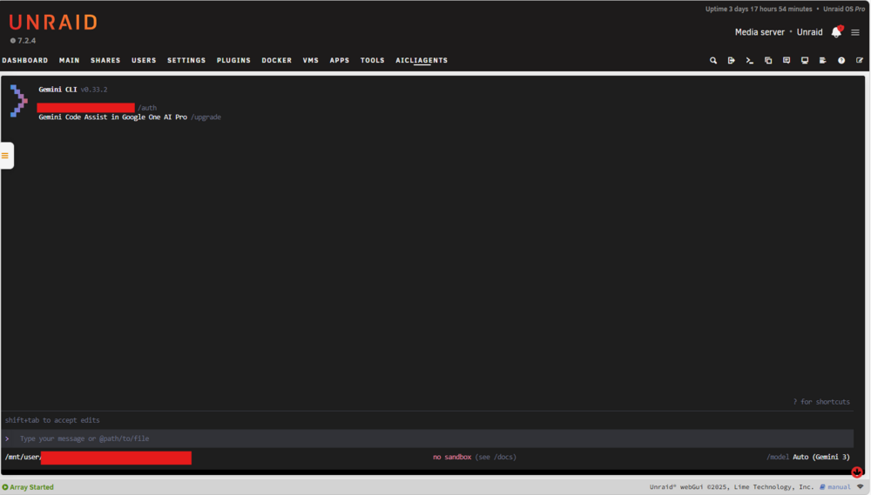The image size is (871, 495).
Task: Click the /model Auto (Gemini 3) text
Action: coord(808,458)
